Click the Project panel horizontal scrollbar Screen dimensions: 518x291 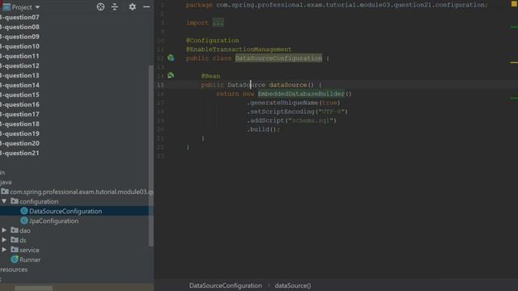tap(34, 289)
